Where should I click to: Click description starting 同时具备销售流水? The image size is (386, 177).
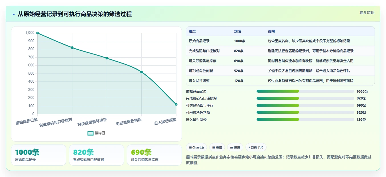coord(311,61)
